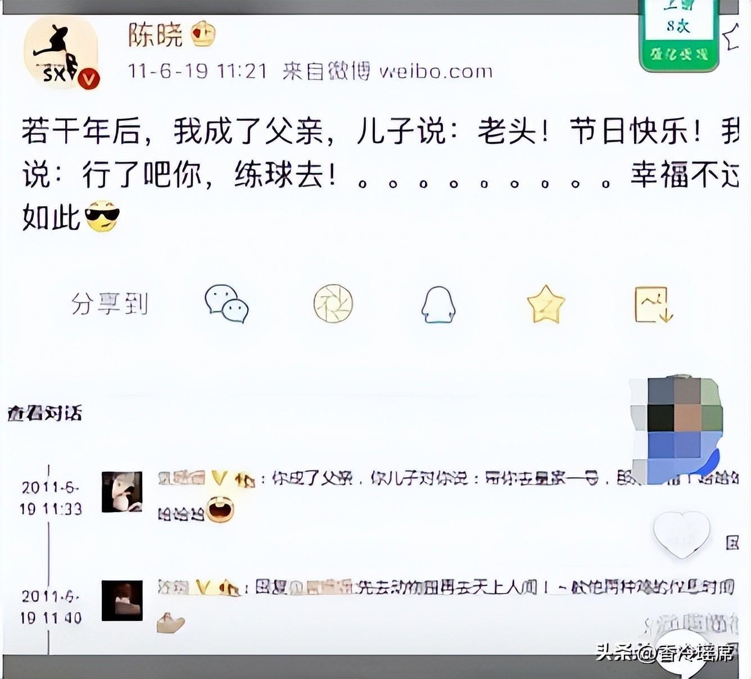Click the post timestamp 11-6-19 11:21

[197, 71]
